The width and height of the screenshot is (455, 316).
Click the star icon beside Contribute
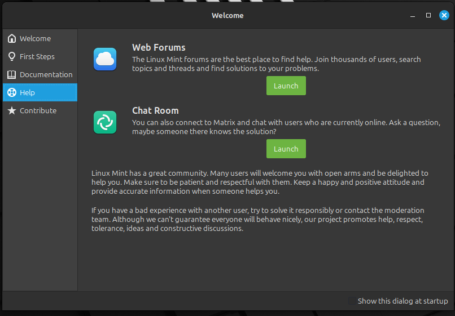(x=12, y=110)
